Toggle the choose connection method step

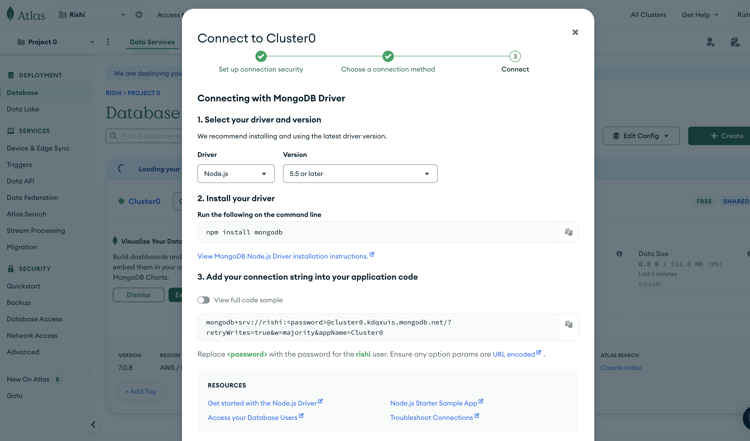pos(388,56)
